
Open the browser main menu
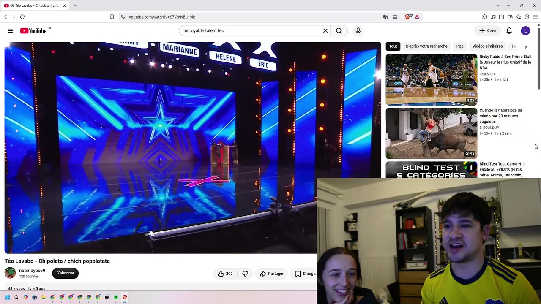pyautogui.click(x=535, y=17)
